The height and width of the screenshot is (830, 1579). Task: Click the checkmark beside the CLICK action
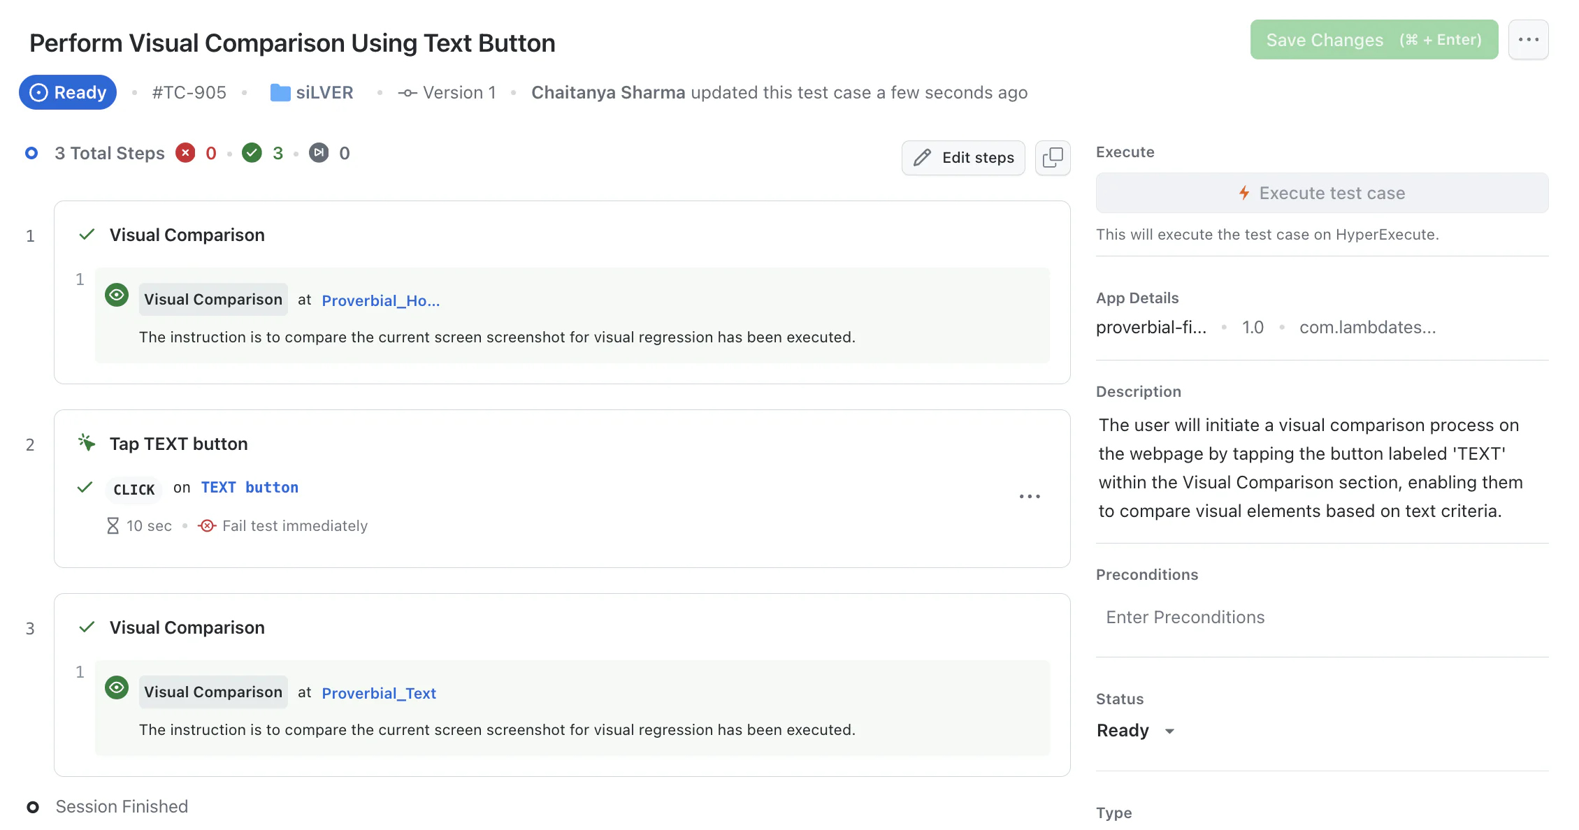pos(85,487)
